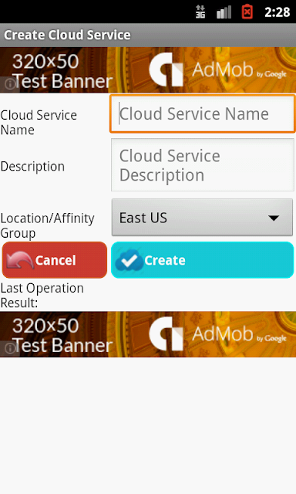Tap the 3G data indicator icon

[x=200, y=12]
